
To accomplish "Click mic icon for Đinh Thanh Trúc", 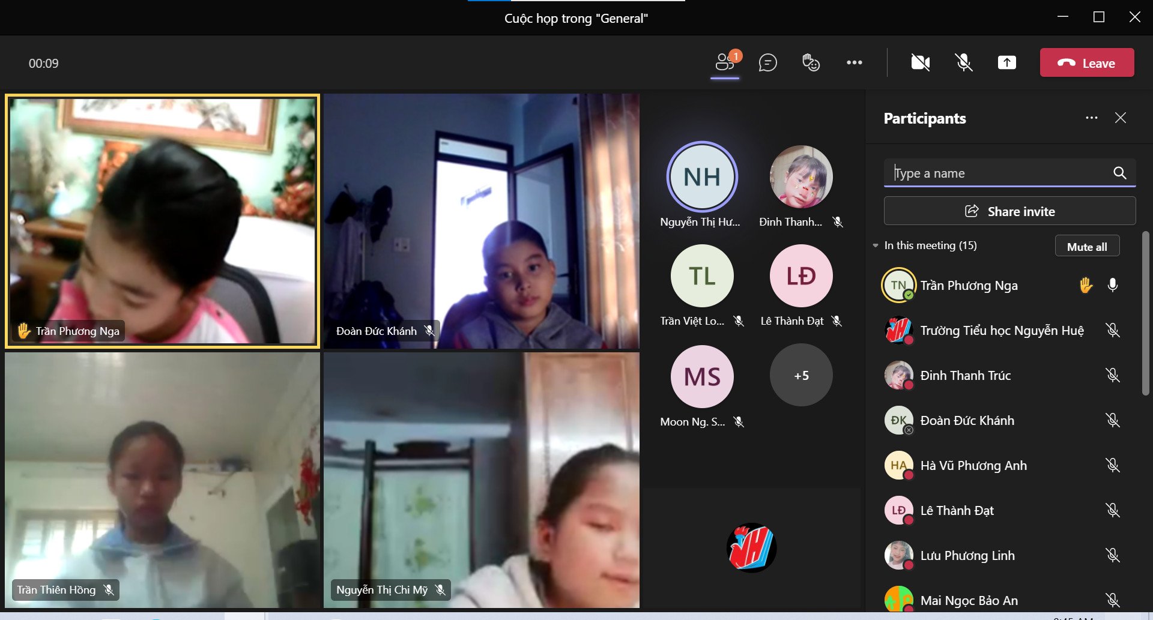I will [1112, 375].
